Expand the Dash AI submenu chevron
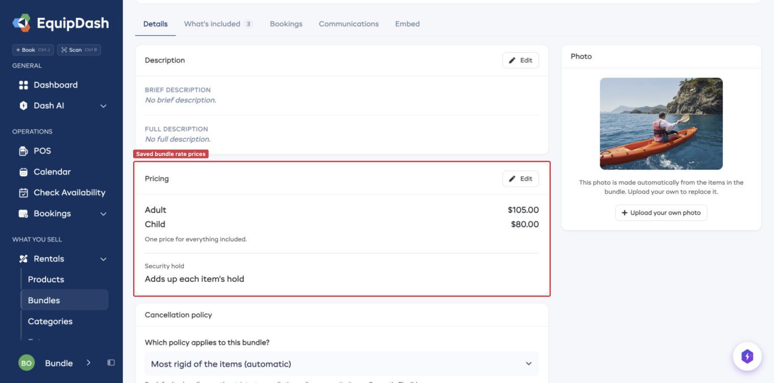774x383 pixels. (103, 106)
